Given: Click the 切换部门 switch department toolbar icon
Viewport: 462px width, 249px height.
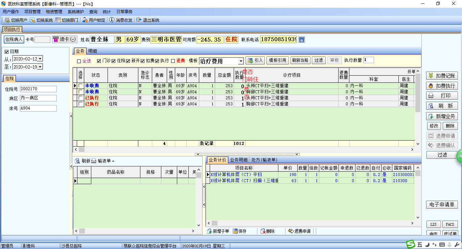Looking at the screenshot, I should tap(58, 20).
